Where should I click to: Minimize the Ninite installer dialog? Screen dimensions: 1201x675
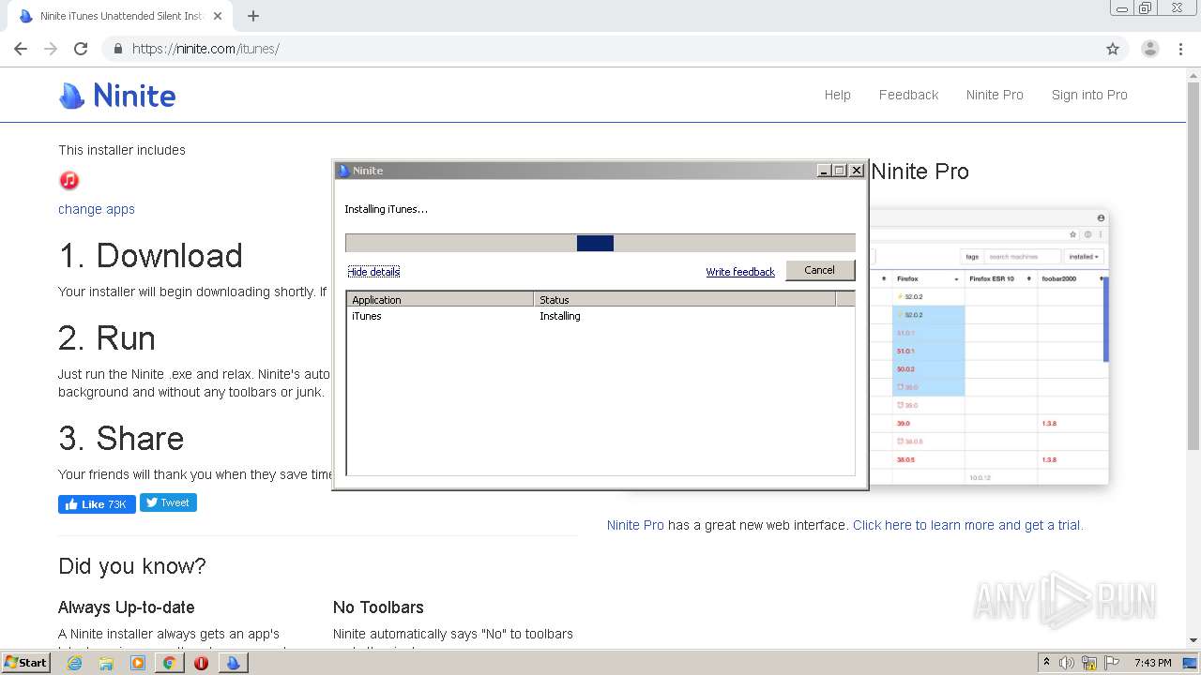point(824,171)
